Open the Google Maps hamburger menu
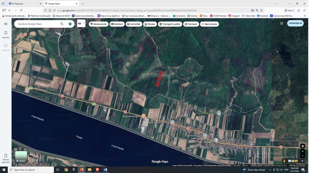 tap(6, 24)
